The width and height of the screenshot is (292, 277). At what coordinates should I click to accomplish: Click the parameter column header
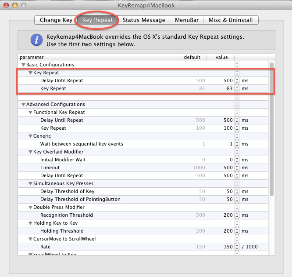(x=98, y=57)
